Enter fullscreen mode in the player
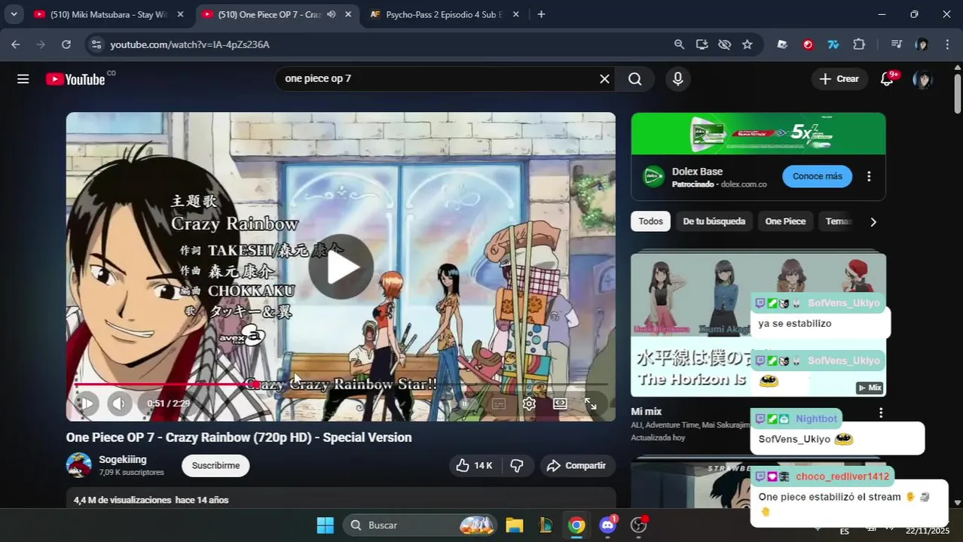 591,403
